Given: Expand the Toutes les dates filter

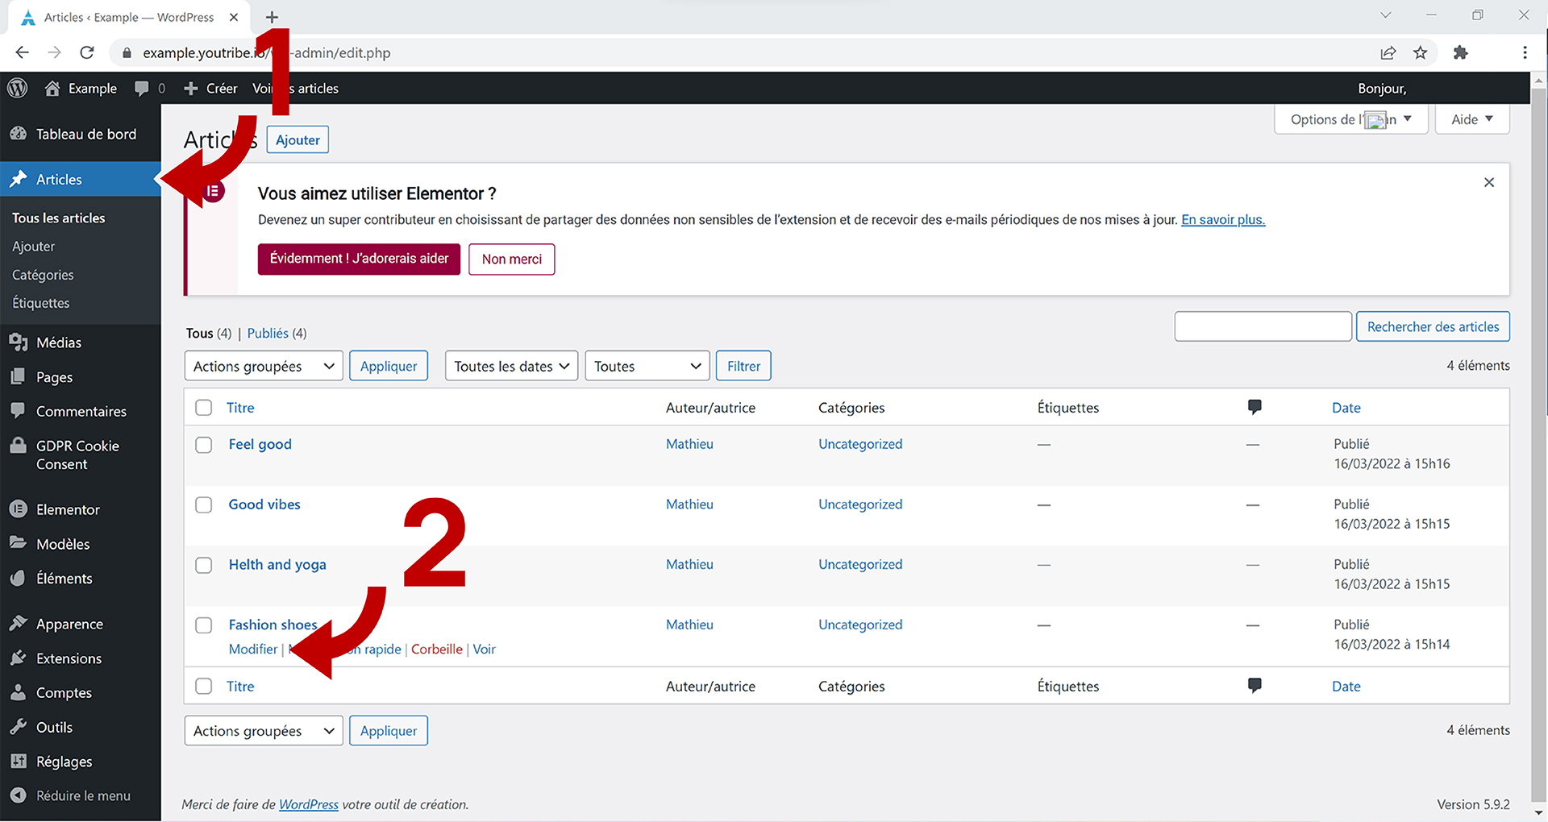Looking at the screenshot, I should 511,366.
